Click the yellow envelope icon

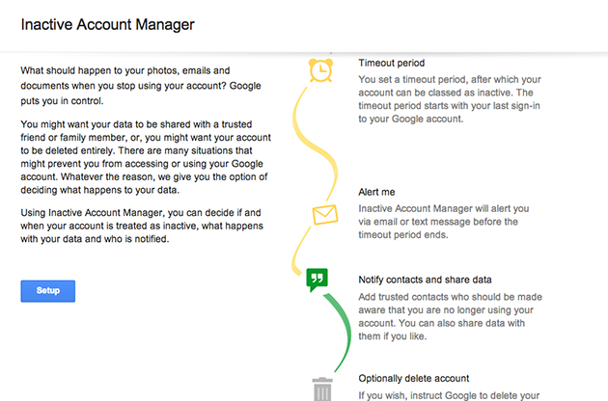click(x=325, y=214)
